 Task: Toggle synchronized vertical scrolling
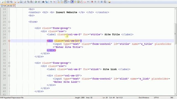(58, 2)
